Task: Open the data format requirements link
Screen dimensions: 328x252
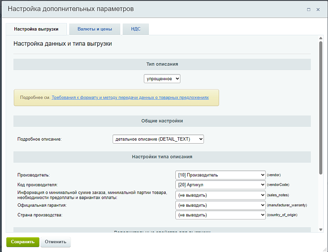Action: click(130, 97)
